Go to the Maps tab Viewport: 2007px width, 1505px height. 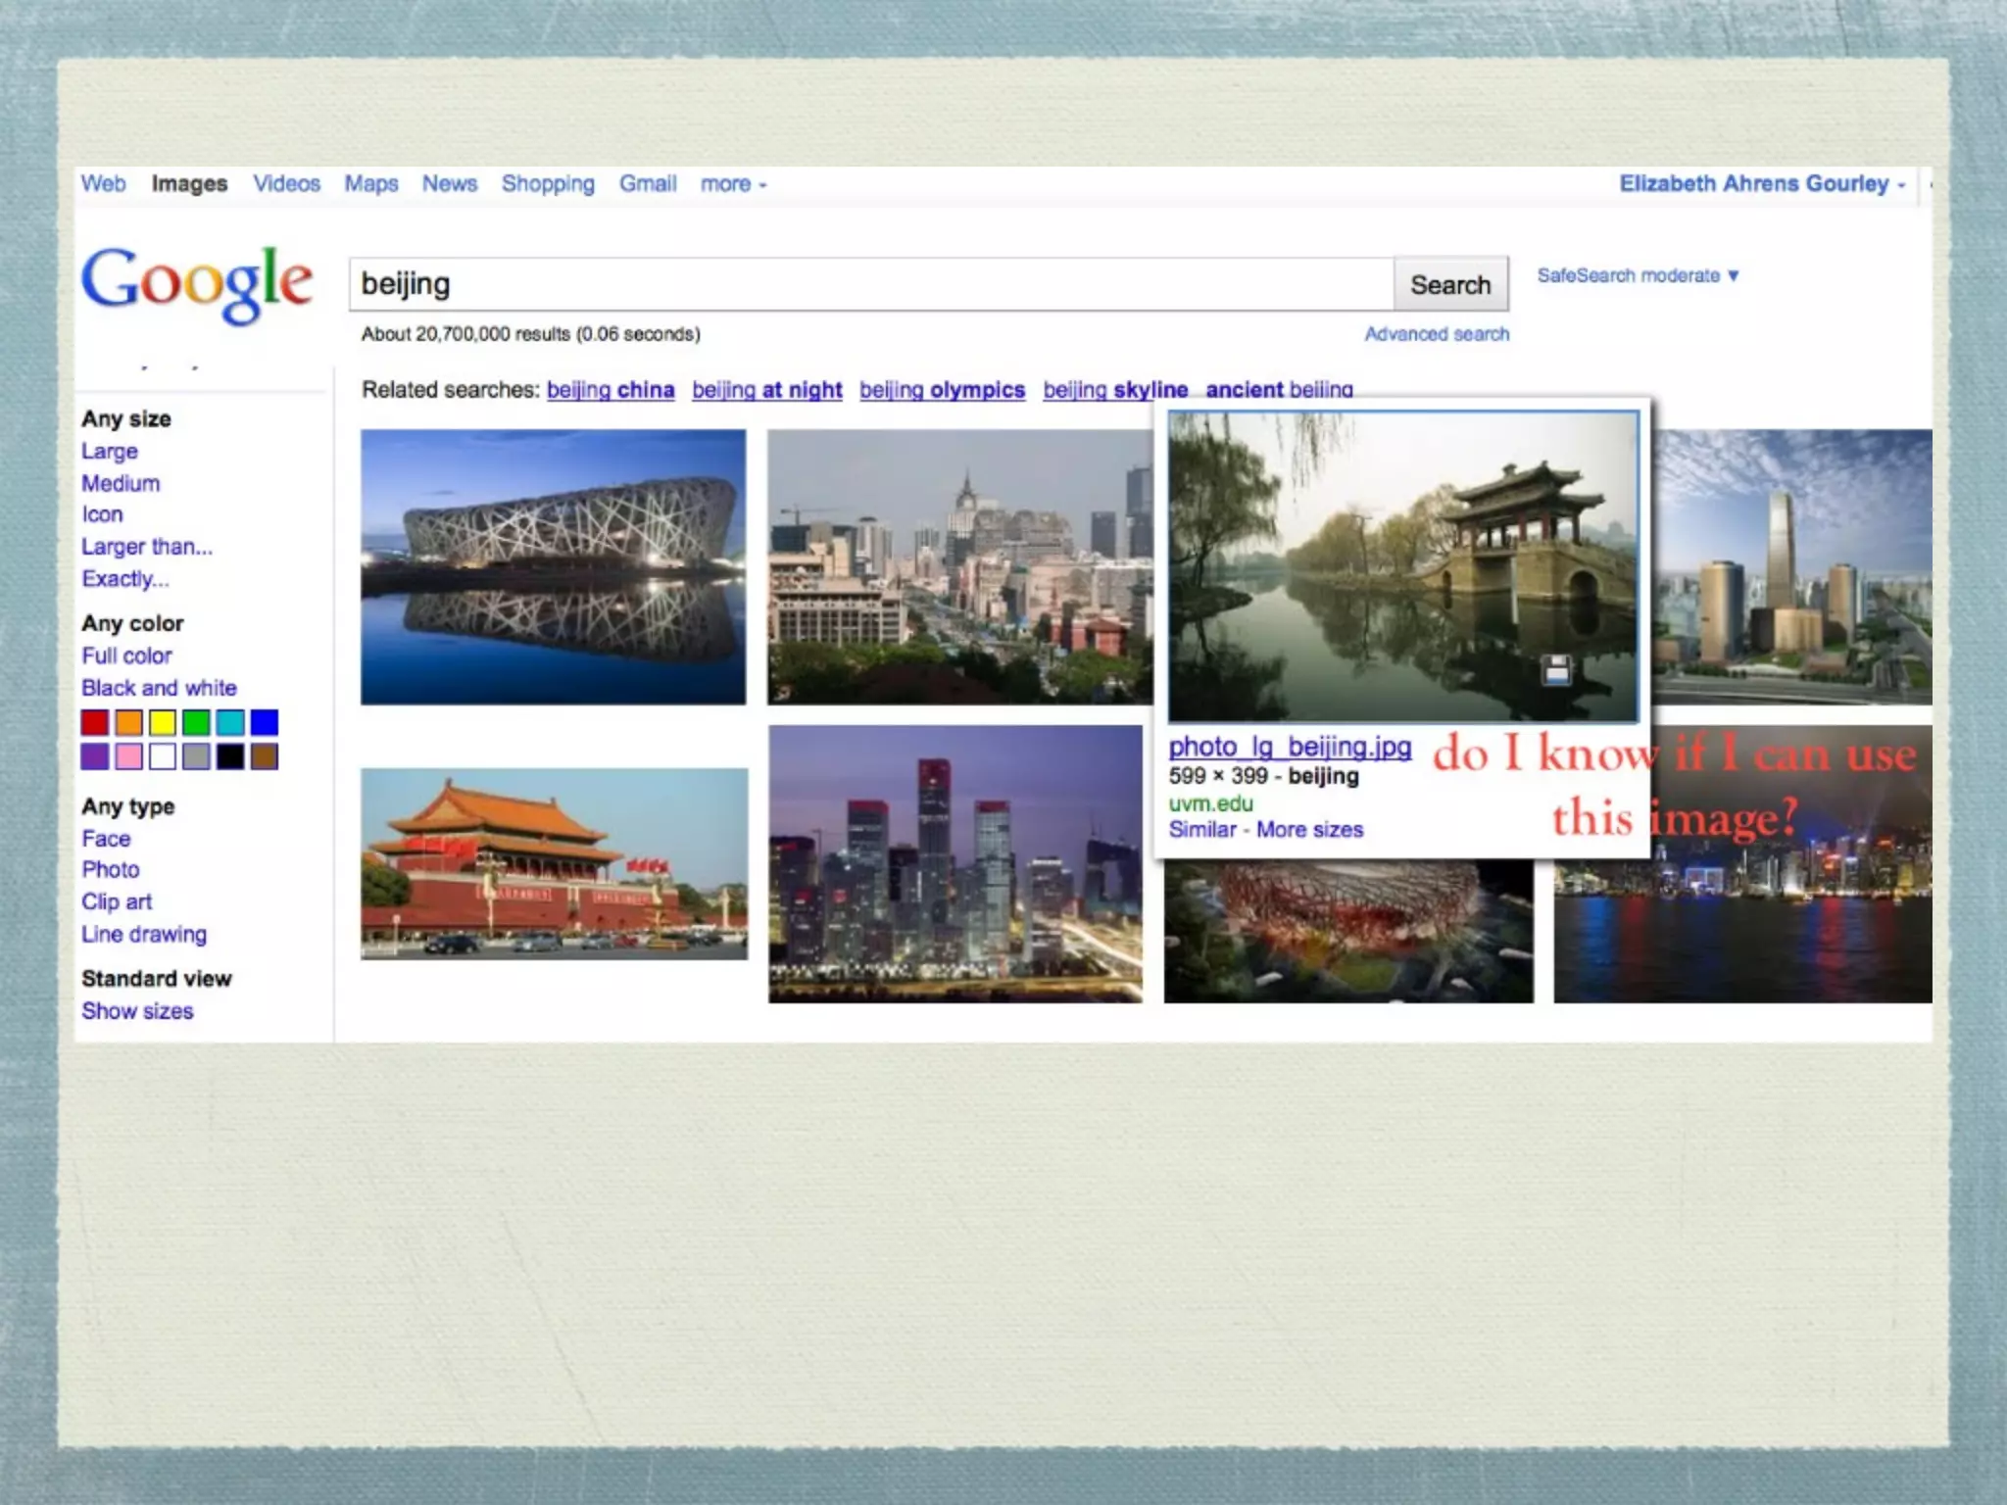point(370,184)
